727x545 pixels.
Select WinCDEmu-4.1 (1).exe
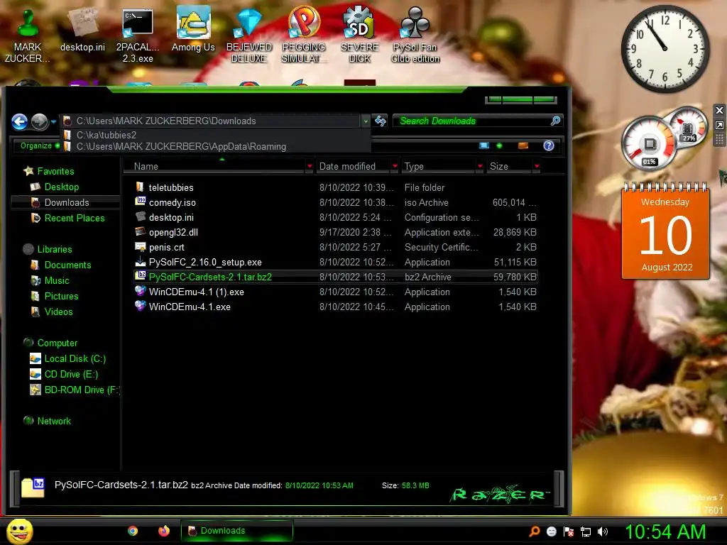336,292
